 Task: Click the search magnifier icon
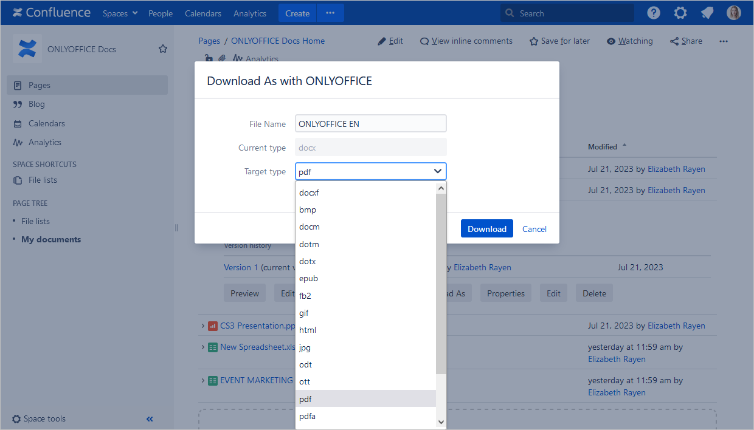click(x=508, y=12)
